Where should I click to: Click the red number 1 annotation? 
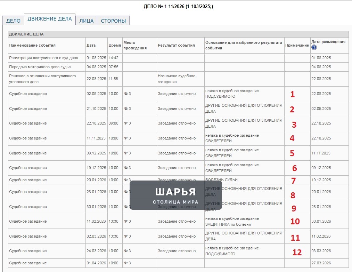pyautogui.click(x=292, y=94)
